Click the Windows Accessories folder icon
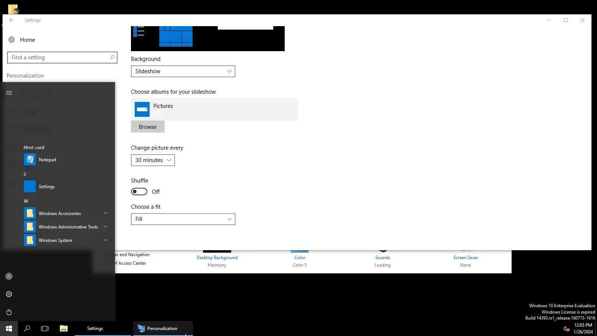Viewport: 597px width, 336px height. pos(30,213)
